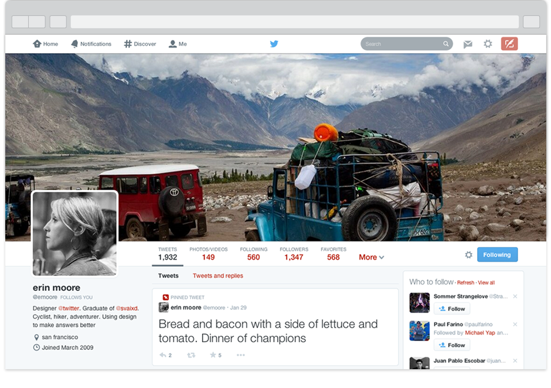Toggle the Following button on profile
551x388 pixels.
tap(497, 255)
